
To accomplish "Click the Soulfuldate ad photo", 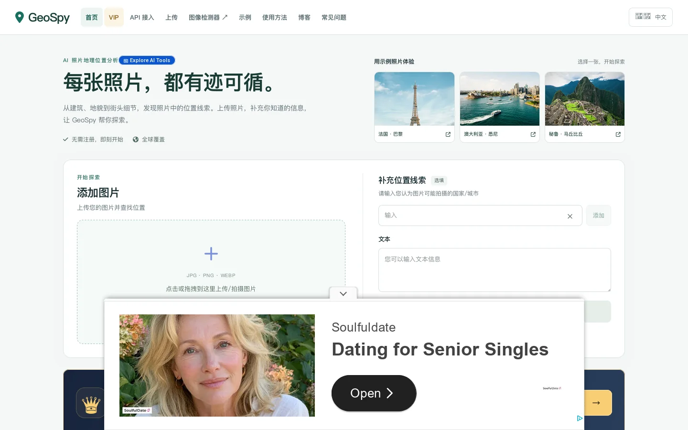I will tap(217, 365).
